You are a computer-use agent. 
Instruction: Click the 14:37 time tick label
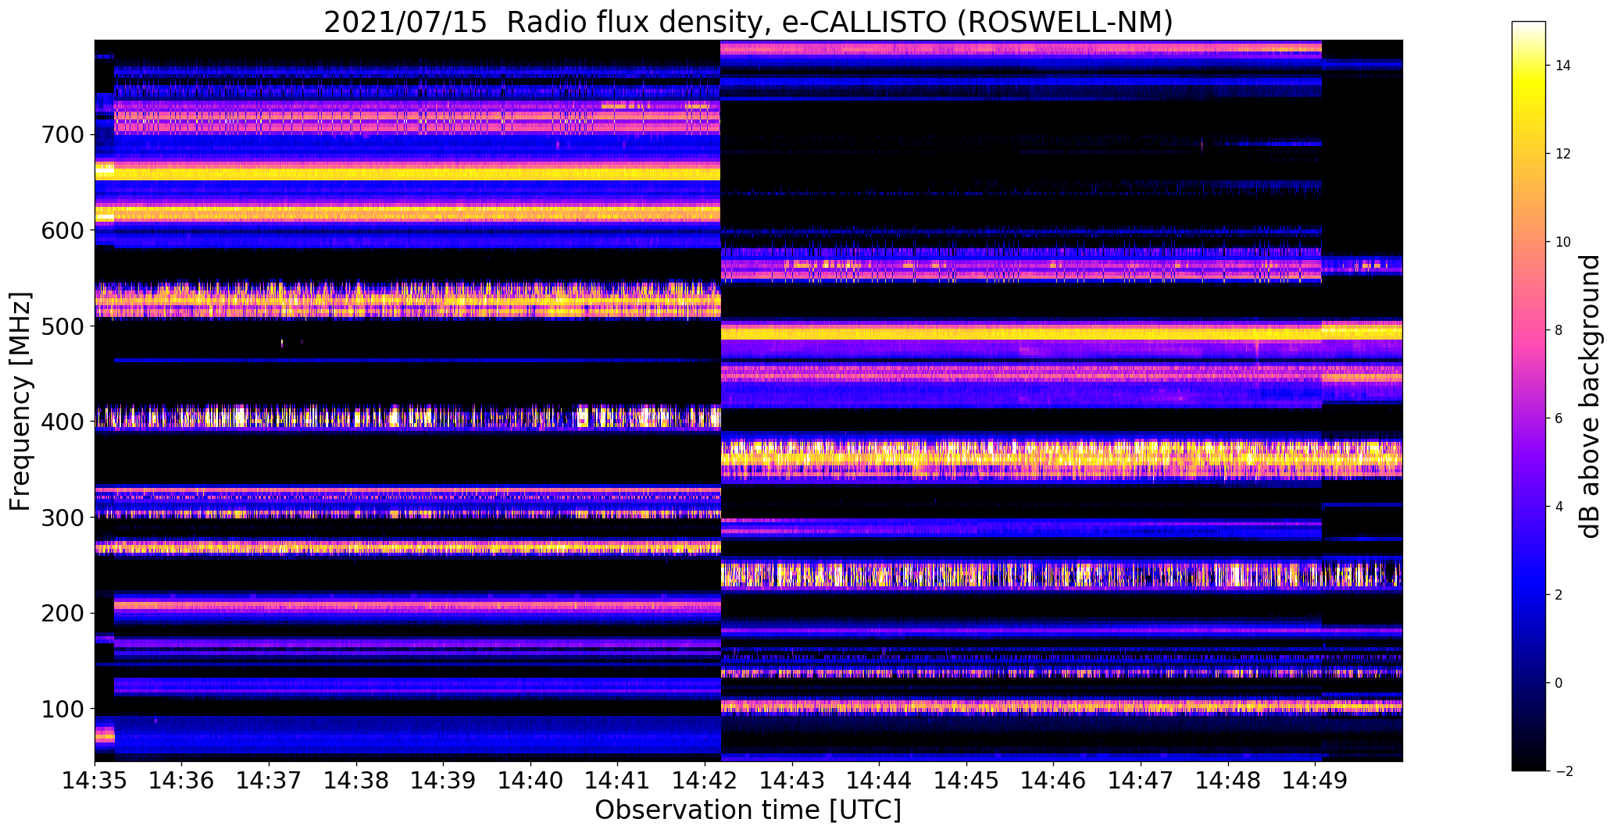pos(269,781)
